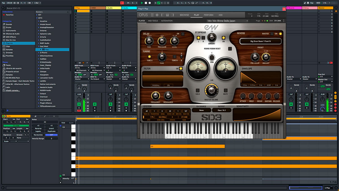Show the Opus keyboard panel icon
This screenshot has width=339, height=191.
pyautogui.click(x=168, y=15)
